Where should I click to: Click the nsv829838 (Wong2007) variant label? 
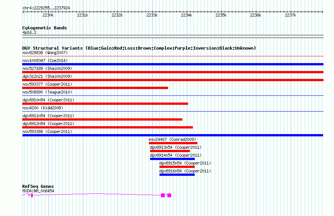[45, 53]
